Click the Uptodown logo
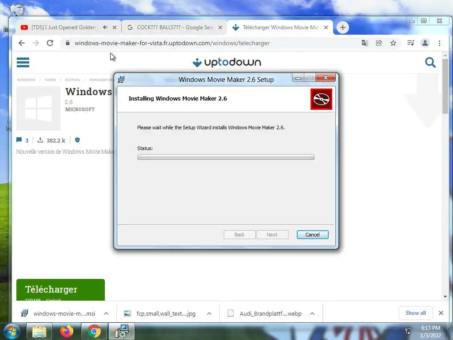Image resolution: width=453 pixels, height=340 pixels. [227, 62]
